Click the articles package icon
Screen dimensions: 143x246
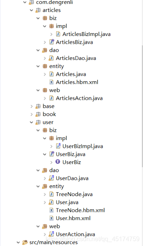point(38,10)
